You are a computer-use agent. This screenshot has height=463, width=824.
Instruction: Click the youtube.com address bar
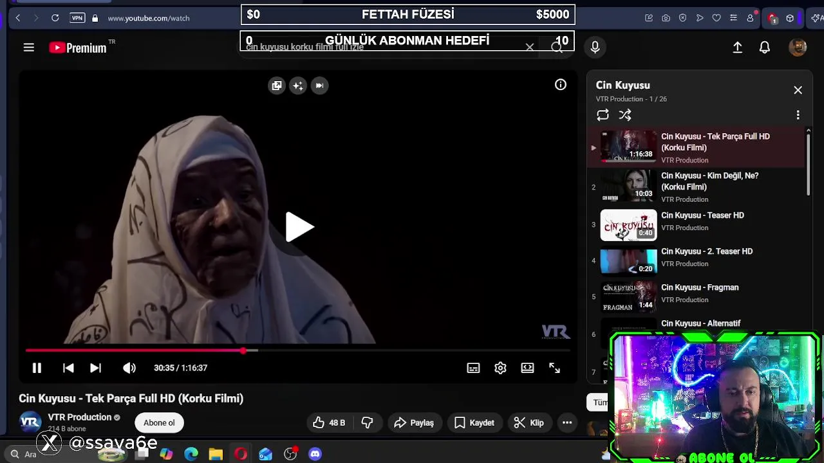149,18
